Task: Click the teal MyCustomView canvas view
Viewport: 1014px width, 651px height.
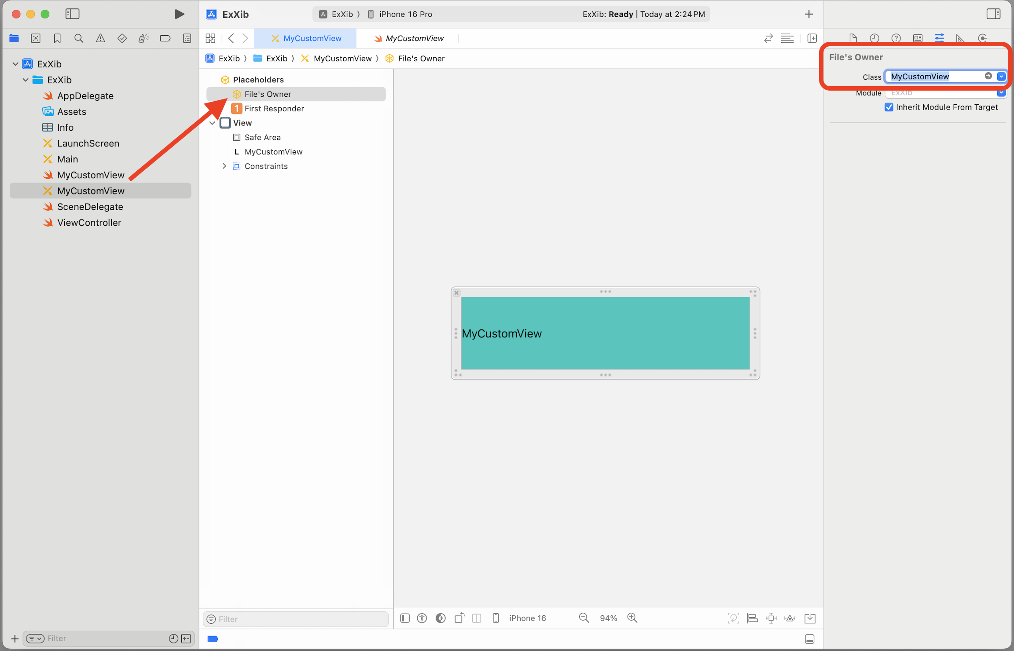Action: (x=605, y=333)
